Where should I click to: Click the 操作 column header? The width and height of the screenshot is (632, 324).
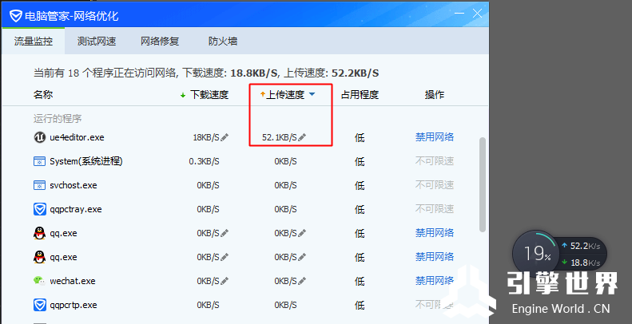point(435,95)
